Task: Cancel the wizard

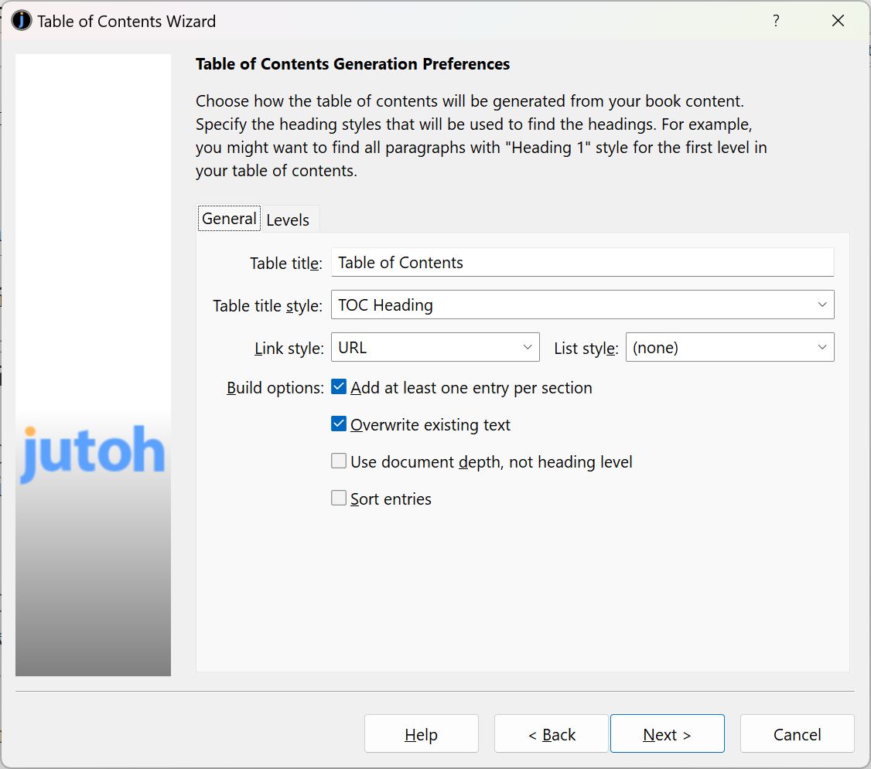Action: tap(797, 734)
